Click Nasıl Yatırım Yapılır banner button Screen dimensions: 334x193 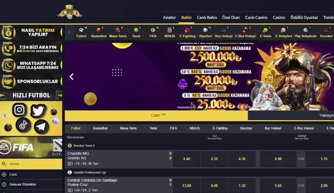click(x=31, y=32)
